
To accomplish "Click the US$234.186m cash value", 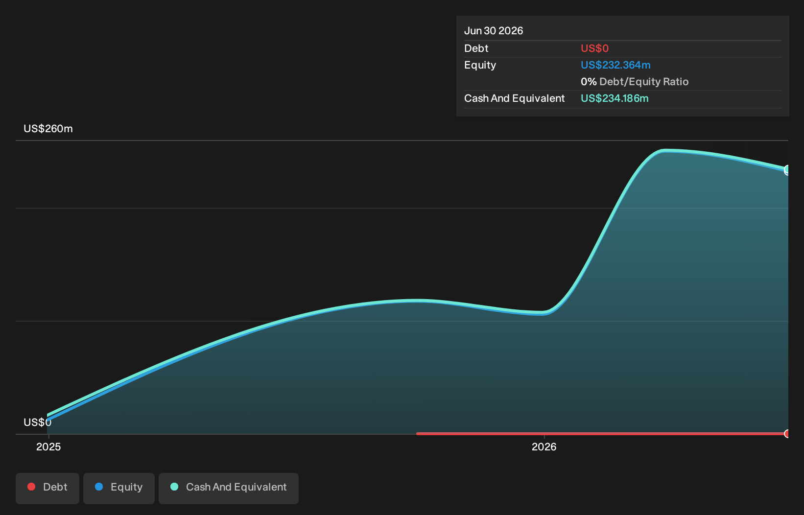I will pyautogui.click(x=615, y=98).
